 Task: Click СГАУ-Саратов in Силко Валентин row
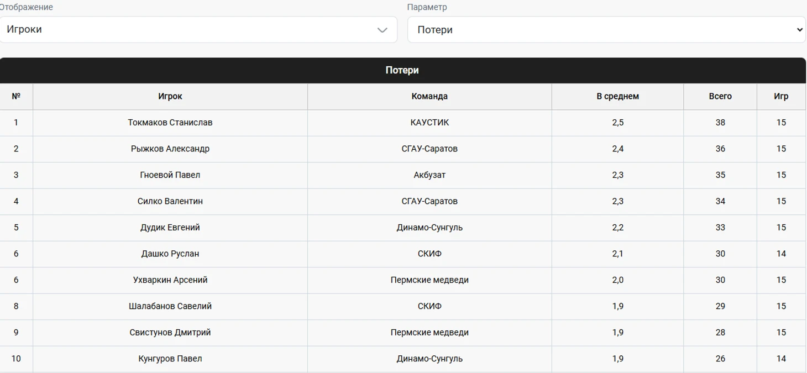click(429, 201)
